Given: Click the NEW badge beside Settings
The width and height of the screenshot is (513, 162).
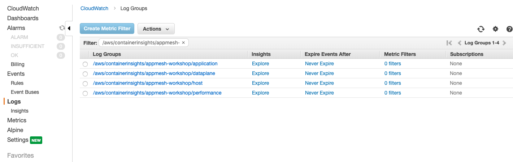Looking at the screenshot, I should [36, 140].
